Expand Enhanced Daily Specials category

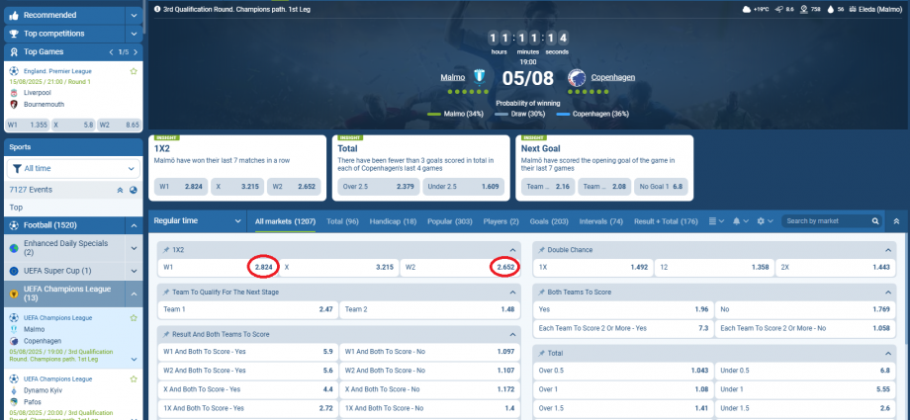coord(134,248)
